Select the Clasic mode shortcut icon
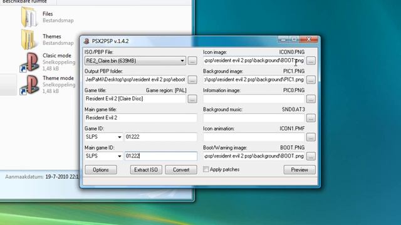This screenshot has height=225, width=401. 29,62
